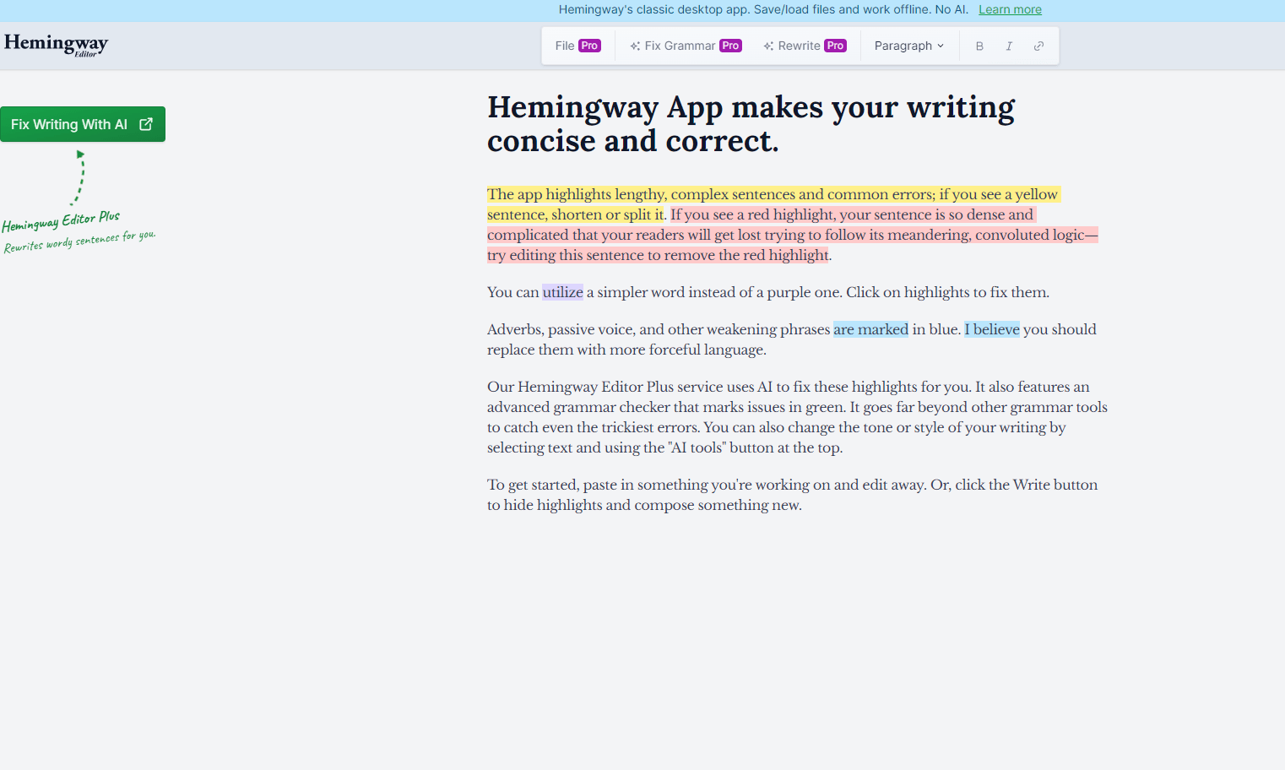Click the insert link icon
The image size is (1285, 770).
coord(1038,46)
